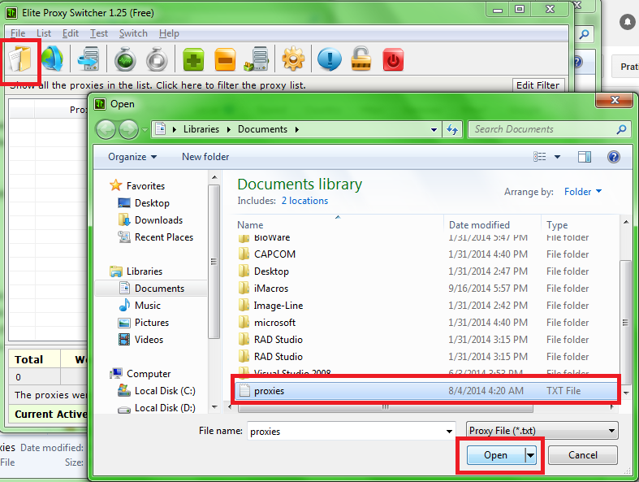
Task: Open the Help menu
Action: (169, 33)
